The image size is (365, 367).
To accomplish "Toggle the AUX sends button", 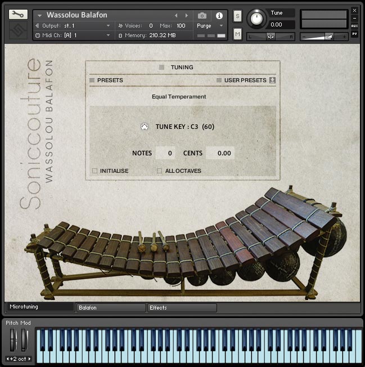I will point(354,26).
